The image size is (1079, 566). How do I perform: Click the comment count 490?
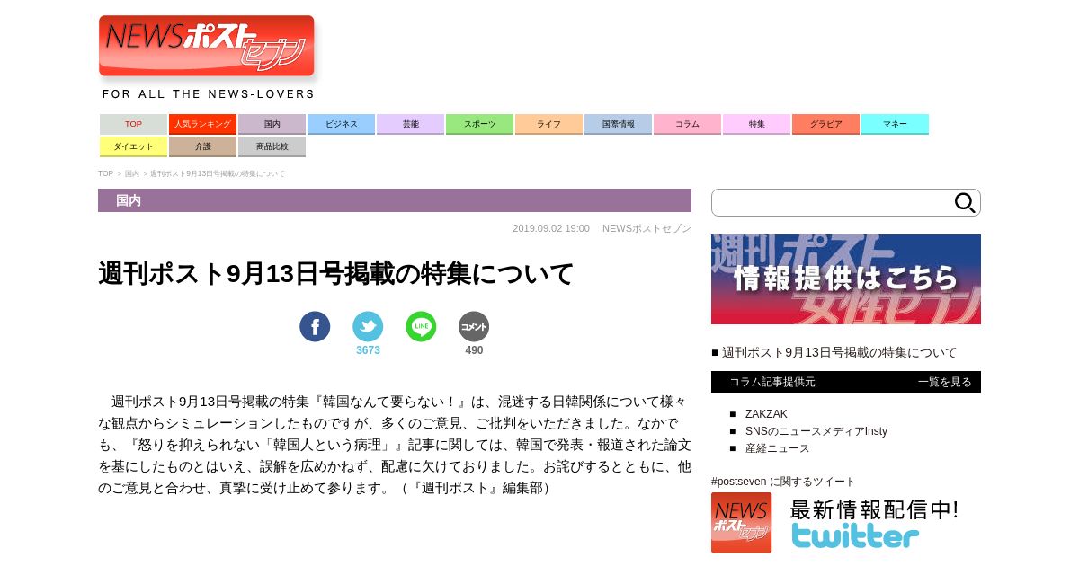(474, 350)
